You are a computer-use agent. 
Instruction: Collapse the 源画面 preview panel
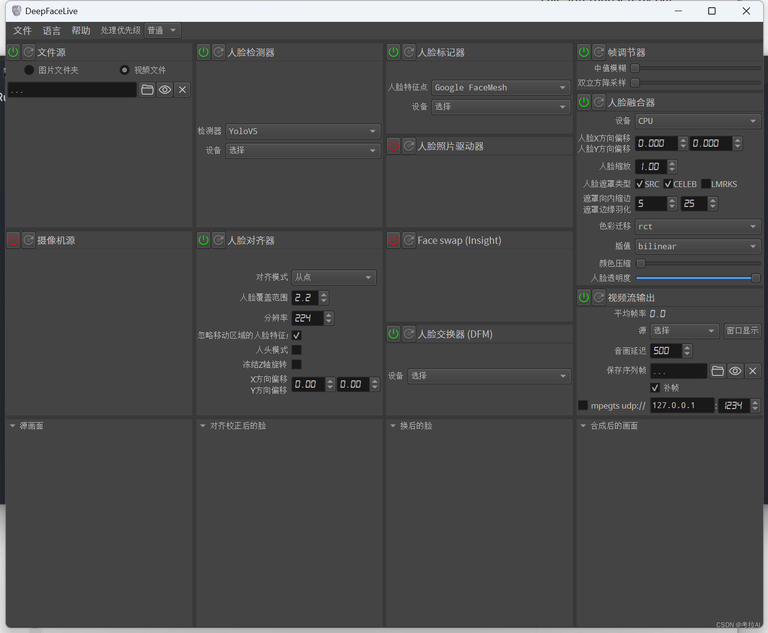pyautogui.click(x=13, y=426)
